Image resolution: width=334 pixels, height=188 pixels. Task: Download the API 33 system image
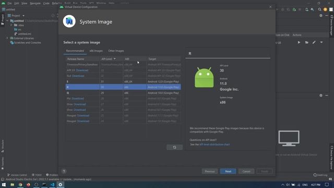tap(82, 70)
